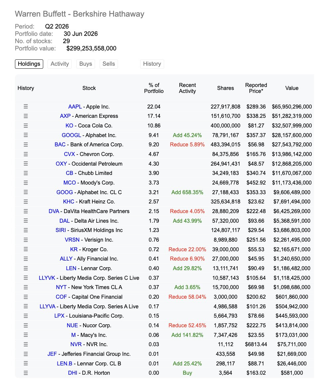The width and height of the screenshot is (319, 385).
Task: Select the '$6813.44' NVR price
Action: click(x=256, y=345)
